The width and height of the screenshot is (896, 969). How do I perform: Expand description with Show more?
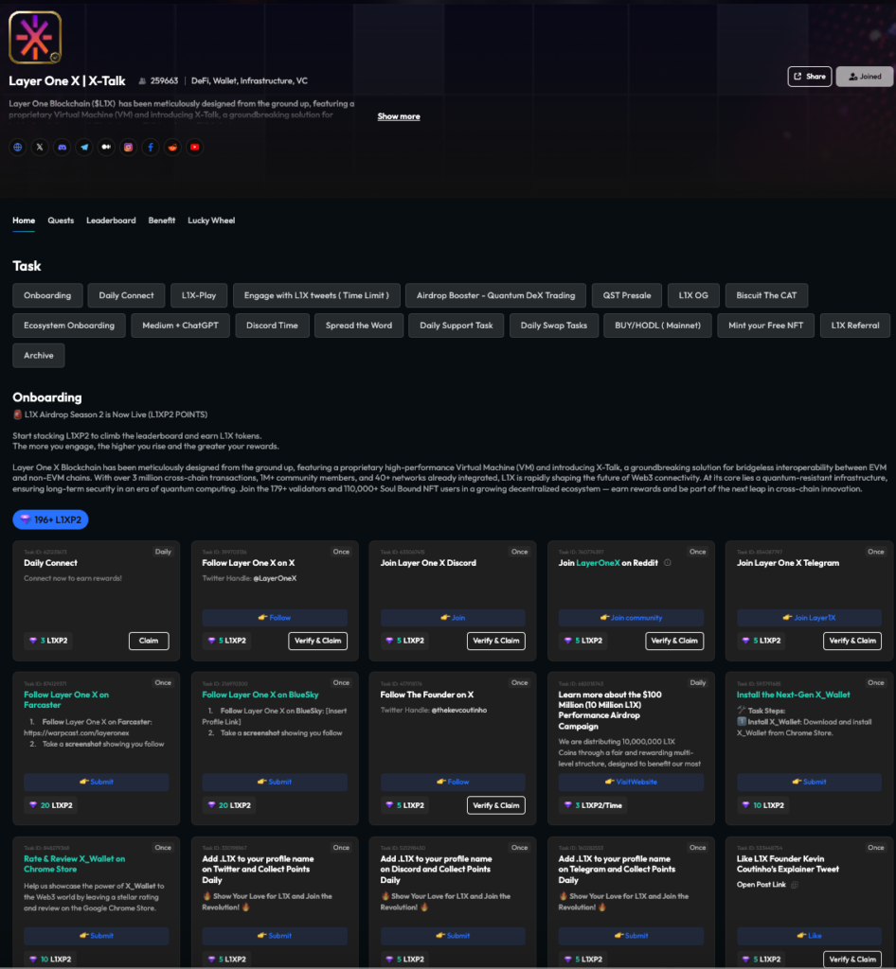tap(399, 116)
